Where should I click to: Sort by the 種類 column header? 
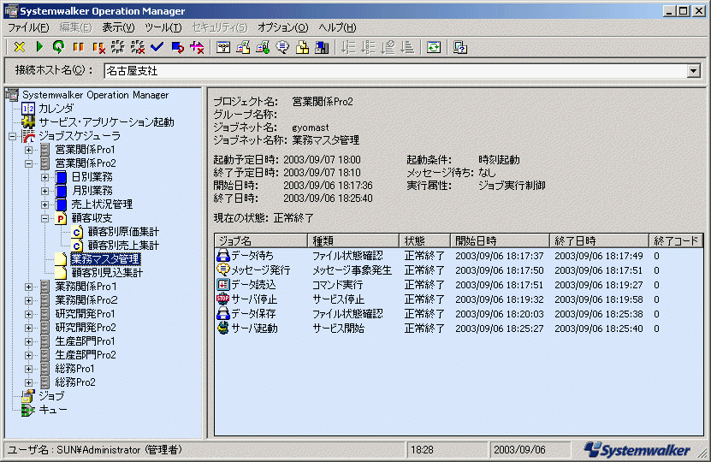point(353,240)
